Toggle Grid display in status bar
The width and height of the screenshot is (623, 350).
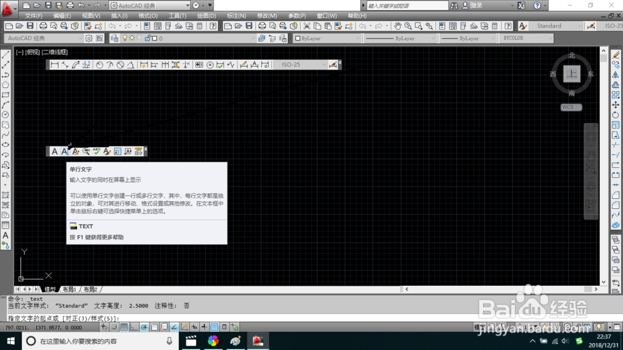(x=124, y=328)
